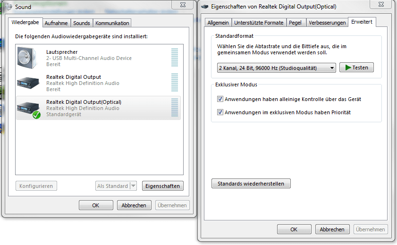Click the Konfigurieren button
This screenshot has height=245, width=397.
click(x=36, y=186)
